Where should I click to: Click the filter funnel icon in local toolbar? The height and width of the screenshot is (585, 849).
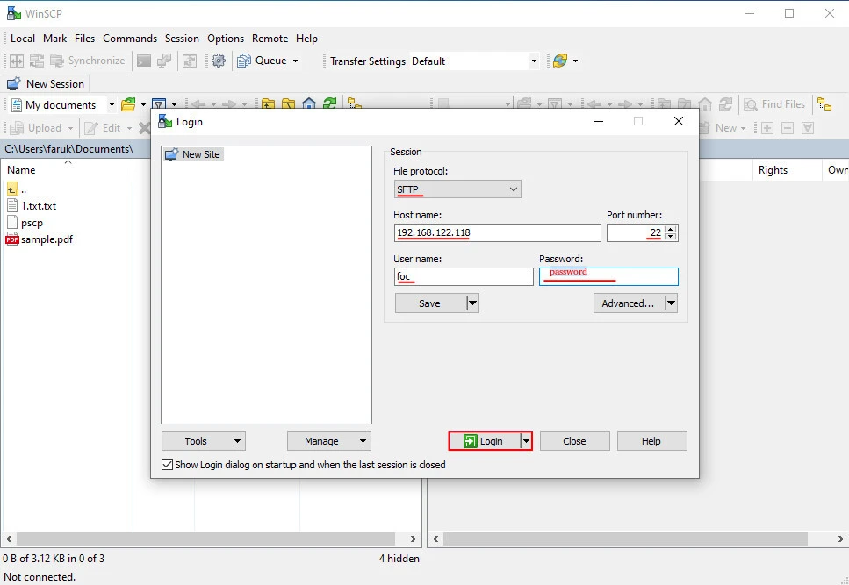coord(158,104)
